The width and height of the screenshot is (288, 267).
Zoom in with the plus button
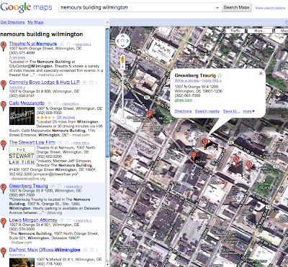122,67
